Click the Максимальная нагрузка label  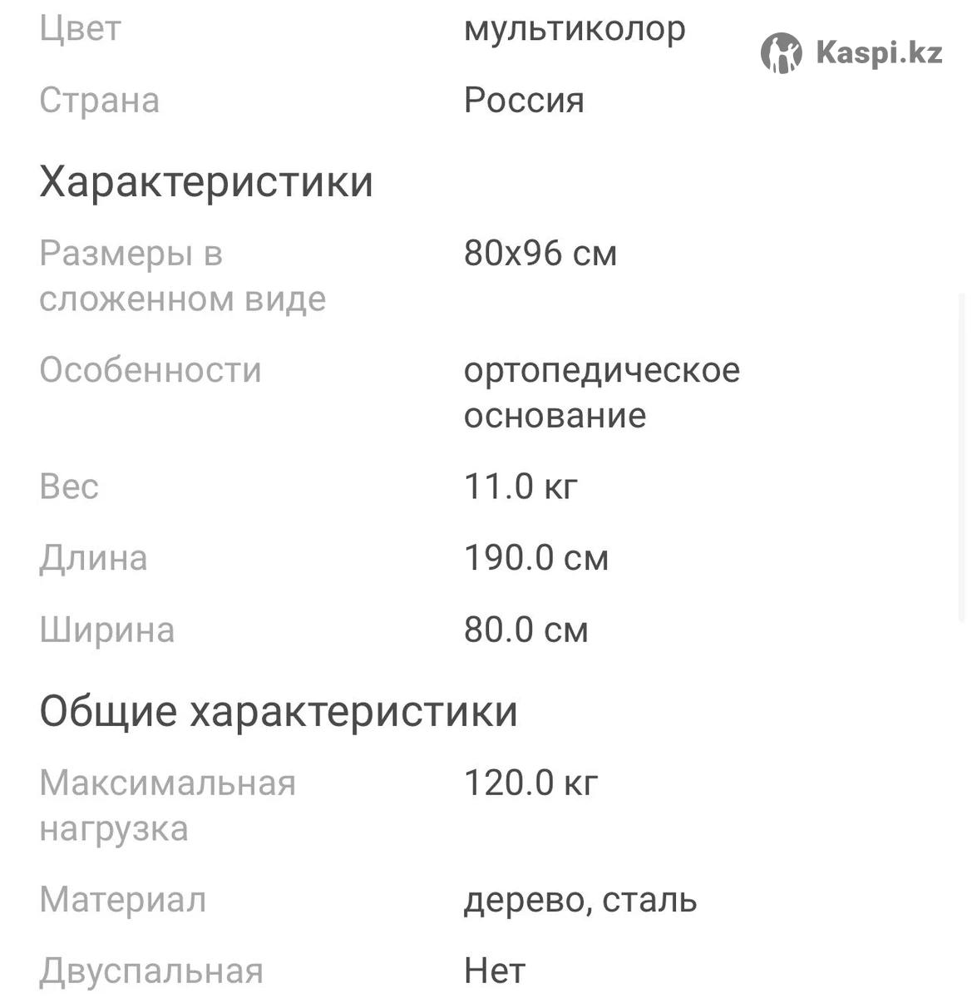tap(168, 806)
